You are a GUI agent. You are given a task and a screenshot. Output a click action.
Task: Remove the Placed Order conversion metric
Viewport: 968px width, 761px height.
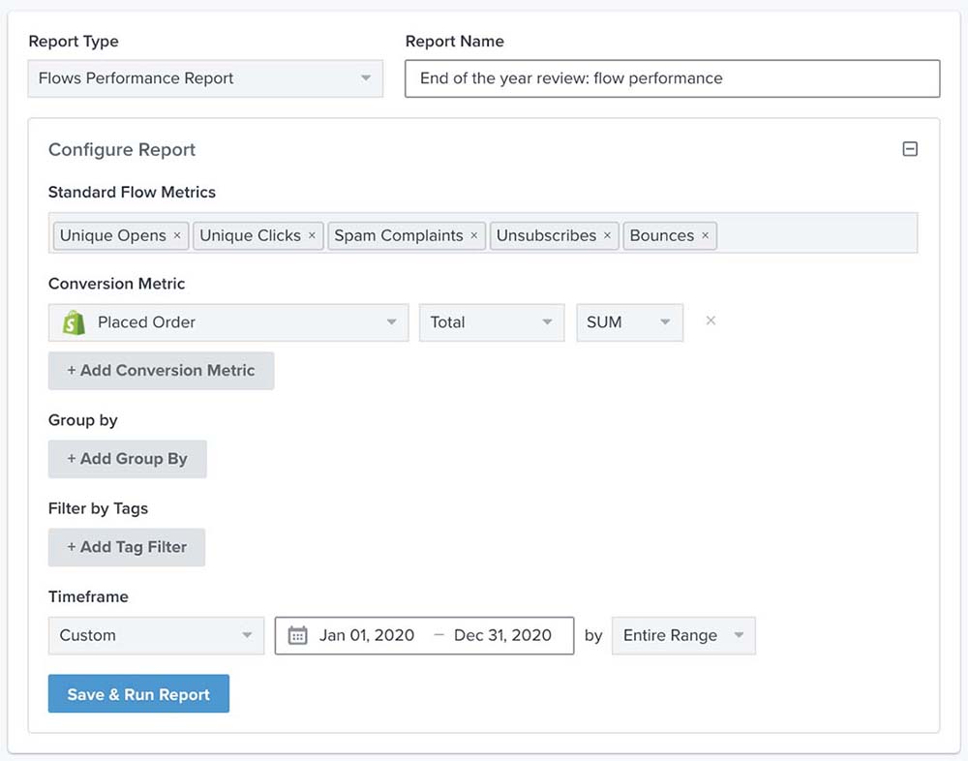coord(711,320)
